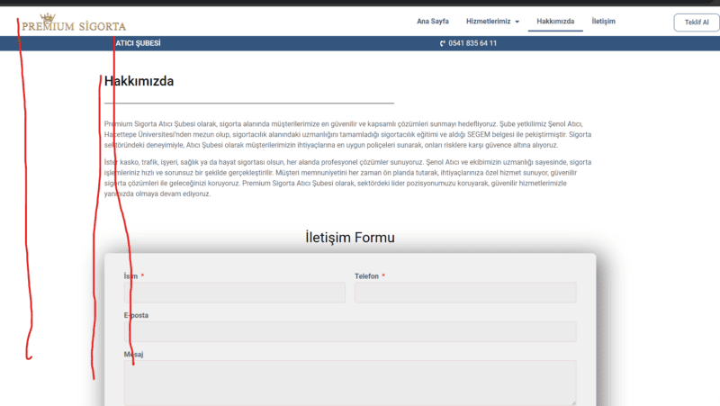Image resolution: width=720 pixels, height=406 pixels.
Task: Go to the Ana Sayfa menu item
Action: (x=433, y=21)
